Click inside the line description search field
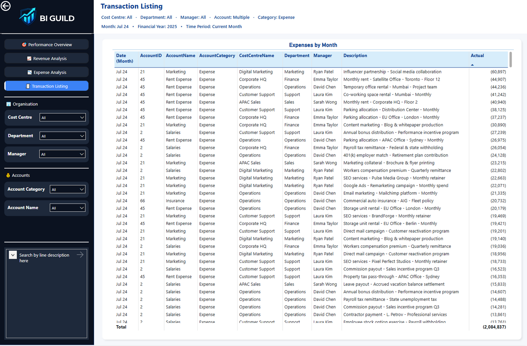 [44, 258]
